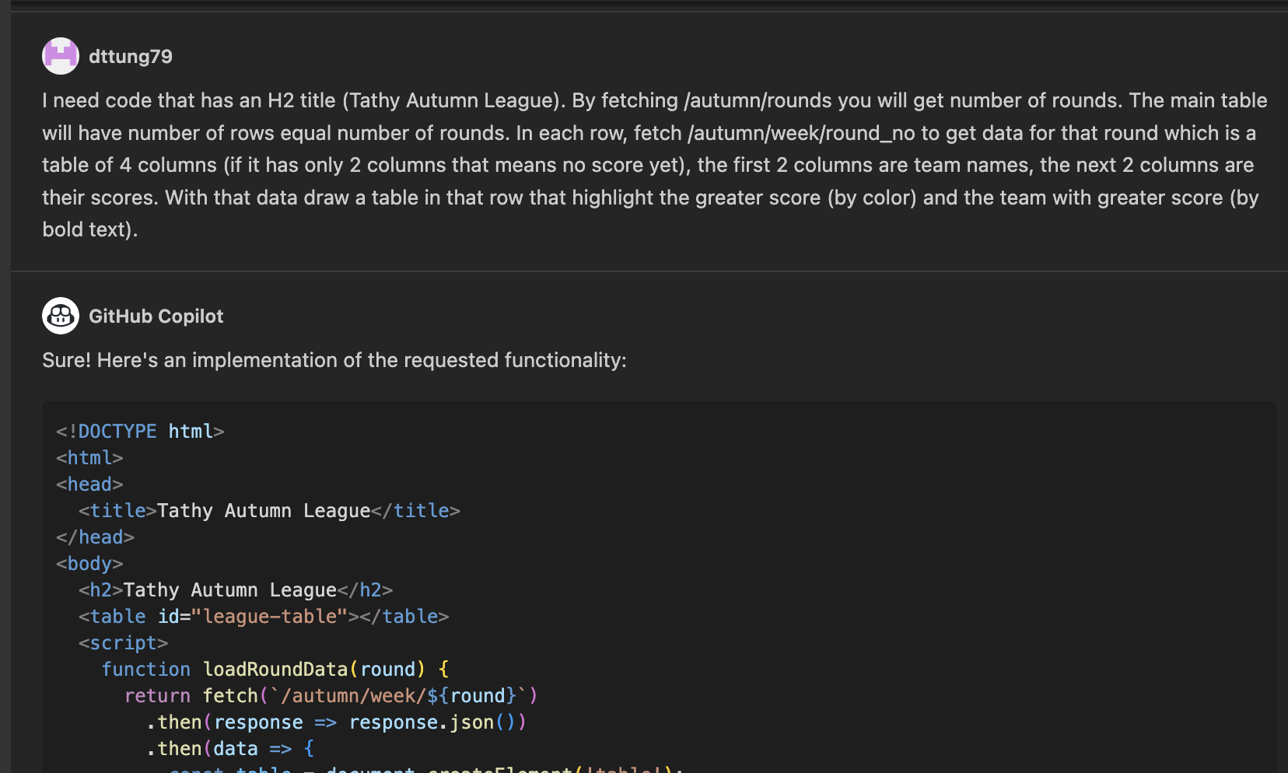Click the response.json() then line
This screenshot has height=773, width=1288.
point(336,722)
